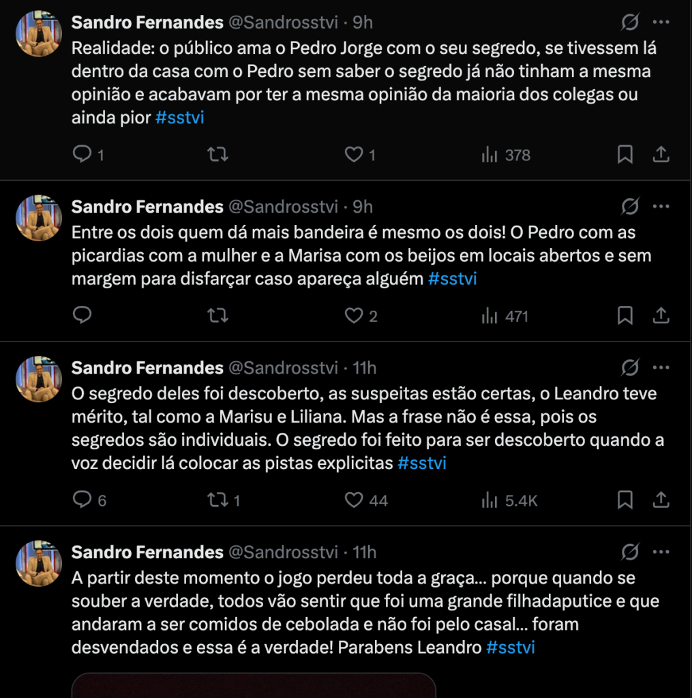
Task: Repost the tweet about 'Realidade: o público'
Action: pos(217,155)
